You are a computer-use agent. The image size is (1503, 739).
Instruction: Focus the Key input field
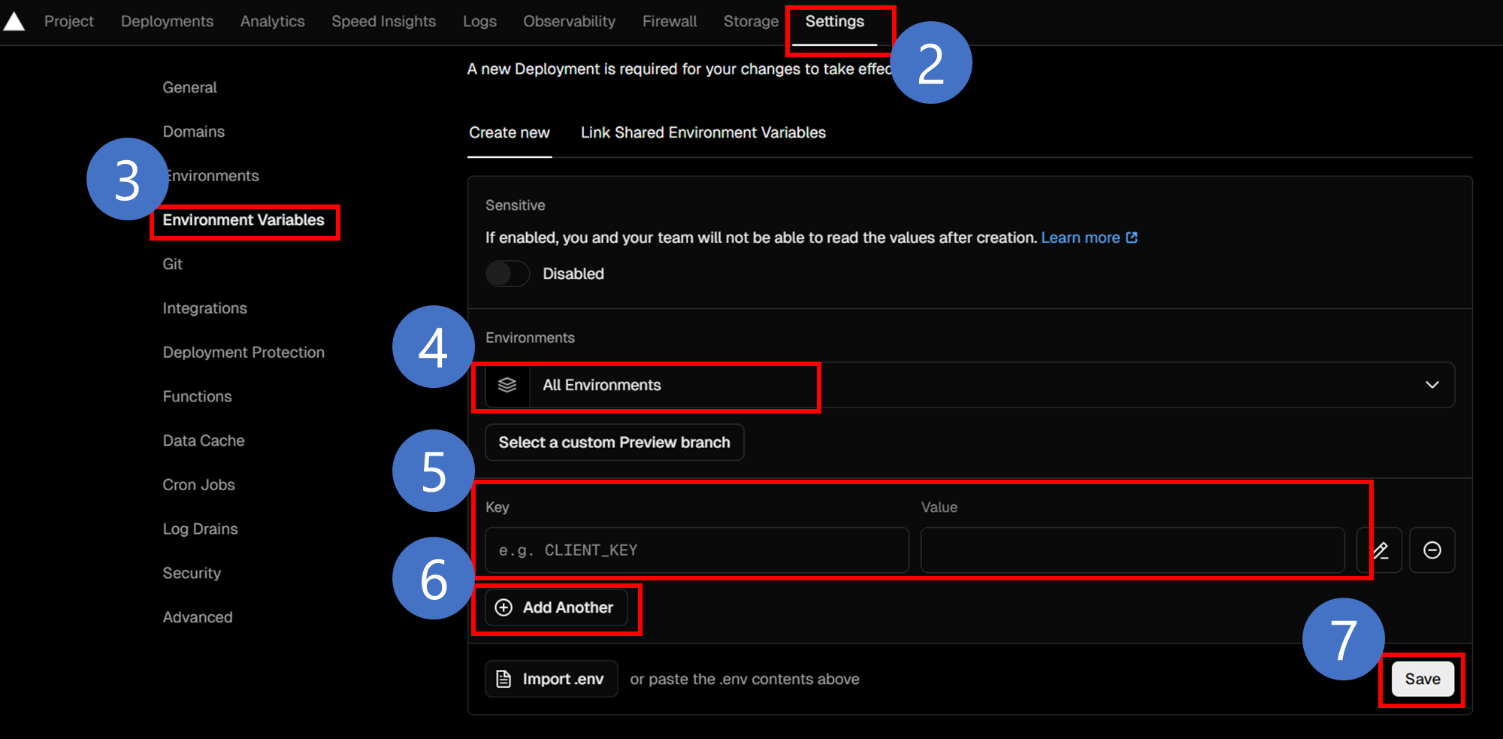[697, 550]
